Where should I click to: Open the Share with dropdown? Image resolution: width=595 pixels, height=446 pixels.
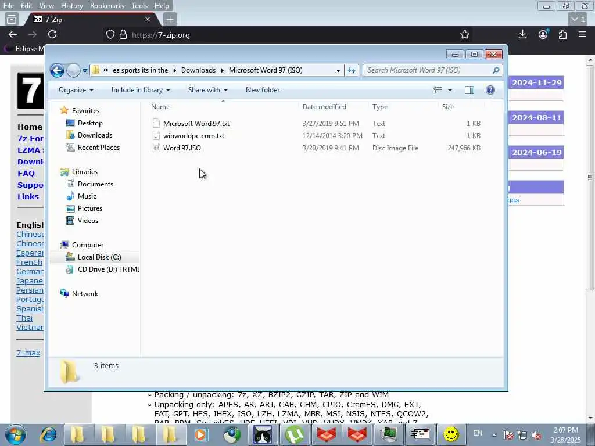pos(207,90)
